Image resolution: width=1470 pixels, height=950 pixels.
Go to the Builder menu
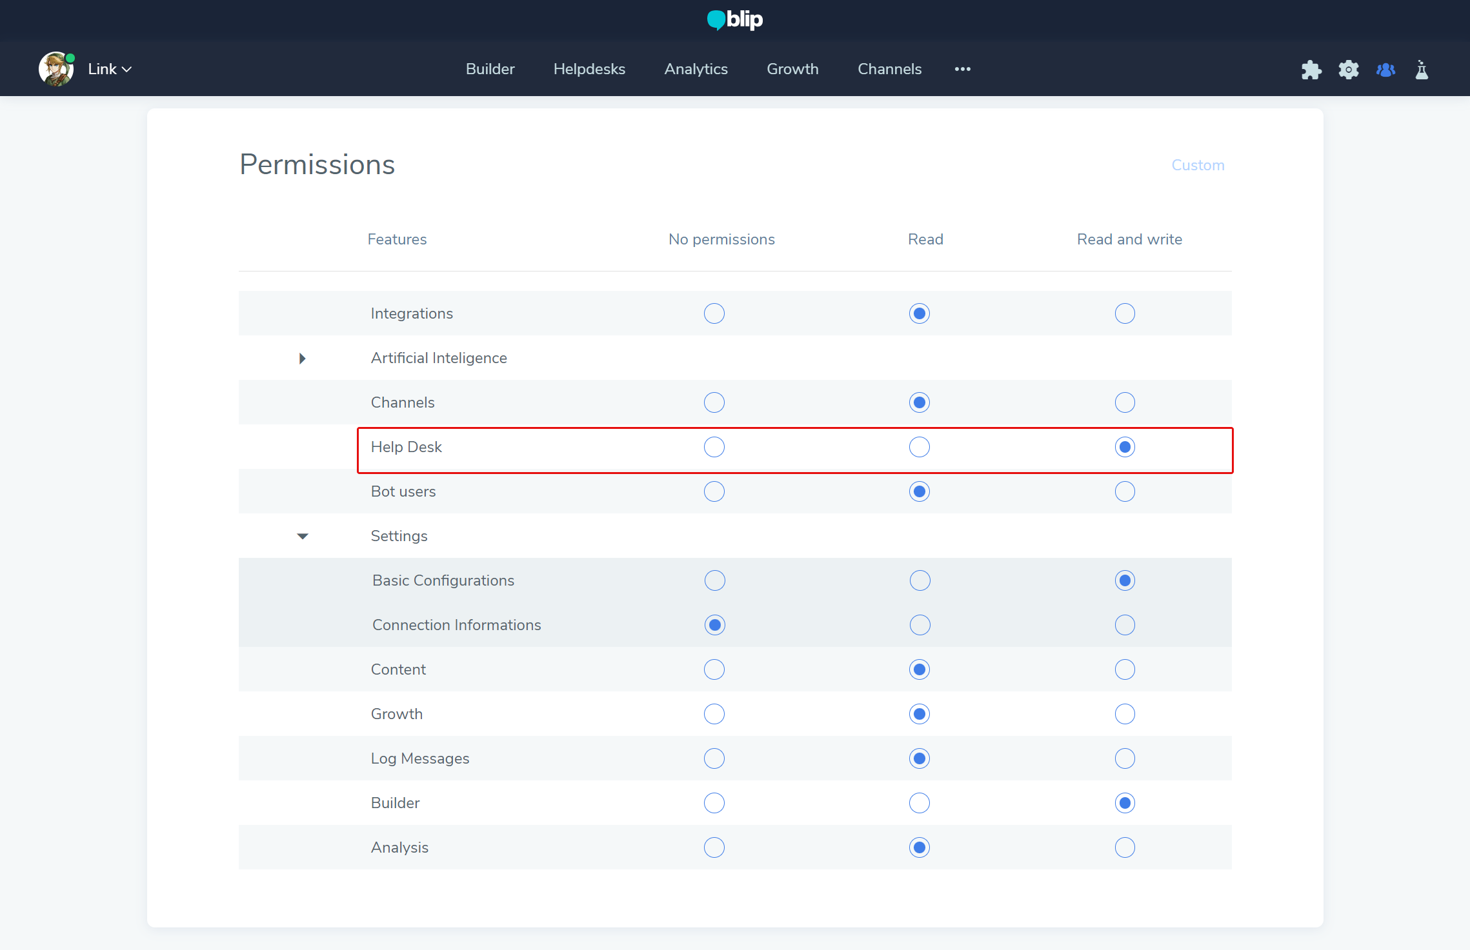(490, 69)
